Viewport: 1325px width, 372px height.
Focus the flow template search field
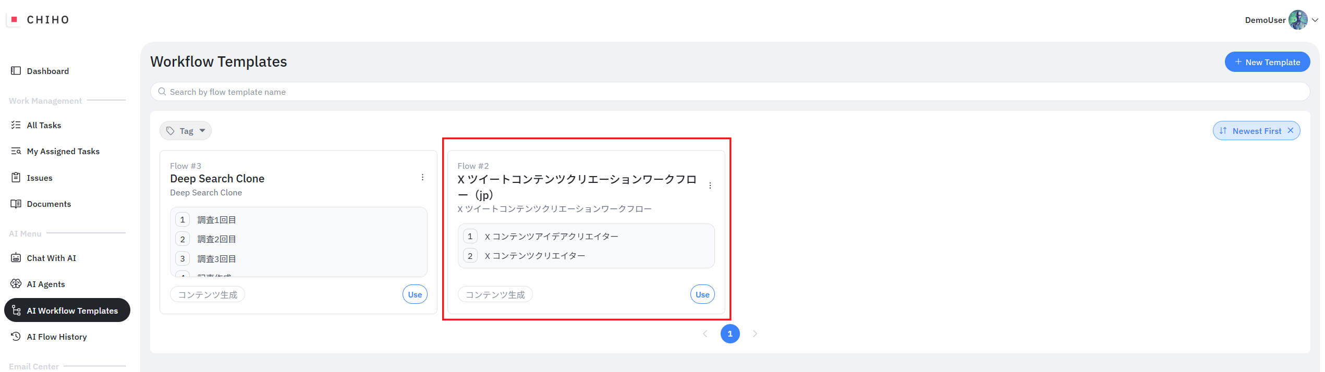point(730,92)
